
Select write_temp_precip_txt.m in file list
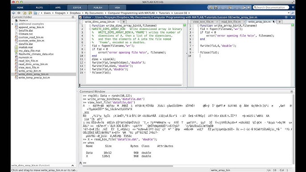(x=34, y=78)
